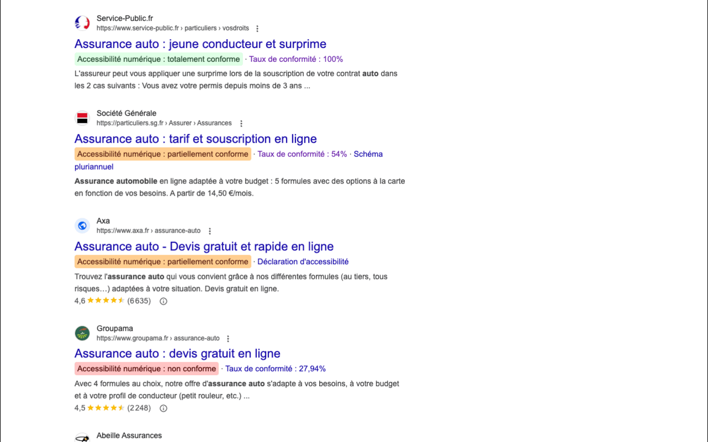This screenshot has width=708, height=442.
Task: Open the three-dot menu on the Société Générale result
Action: 241,123
